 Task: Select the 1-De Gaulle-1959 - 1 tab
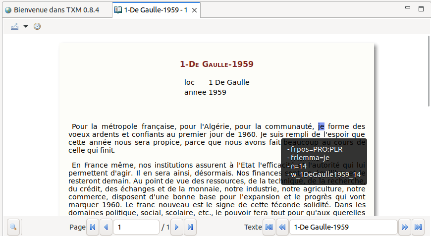[x=155, y=10]
